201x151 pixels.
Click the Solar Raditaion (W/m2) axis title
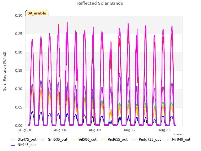point(4,71)
